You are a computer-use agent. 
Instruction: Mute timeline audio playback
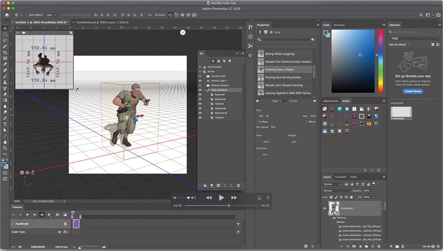42,215
